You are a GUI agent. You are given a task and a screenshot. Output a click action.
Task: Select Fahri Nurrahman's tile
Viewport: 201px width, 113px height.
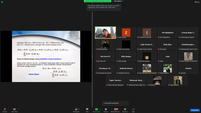tap(147, 56)
